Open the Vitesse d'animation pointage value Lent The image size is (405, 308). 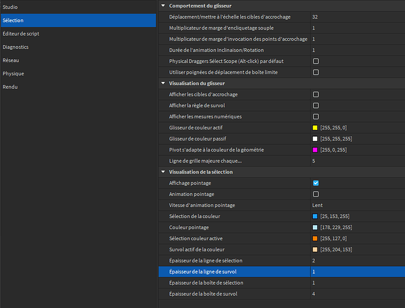(x=318, y=205)
